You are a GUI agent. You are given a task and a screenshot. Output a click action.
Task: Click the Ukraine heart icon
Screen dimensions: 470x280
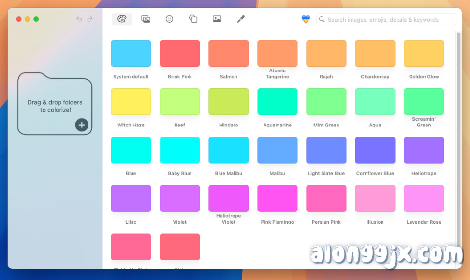point(306,19)
